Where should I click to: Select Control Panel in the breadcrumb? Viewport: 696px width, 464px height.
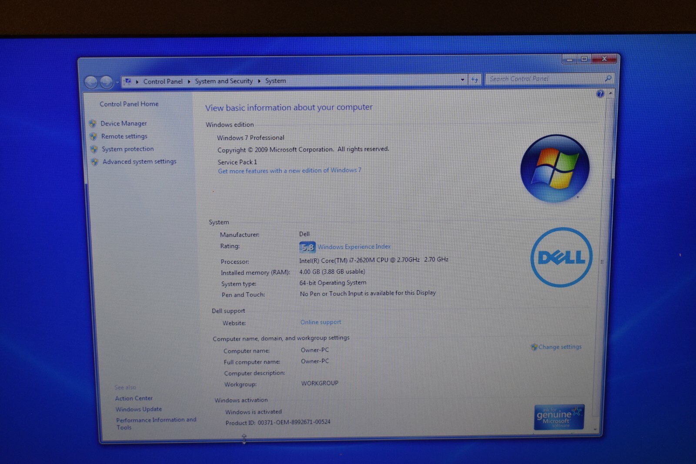[x=163, y=81]
